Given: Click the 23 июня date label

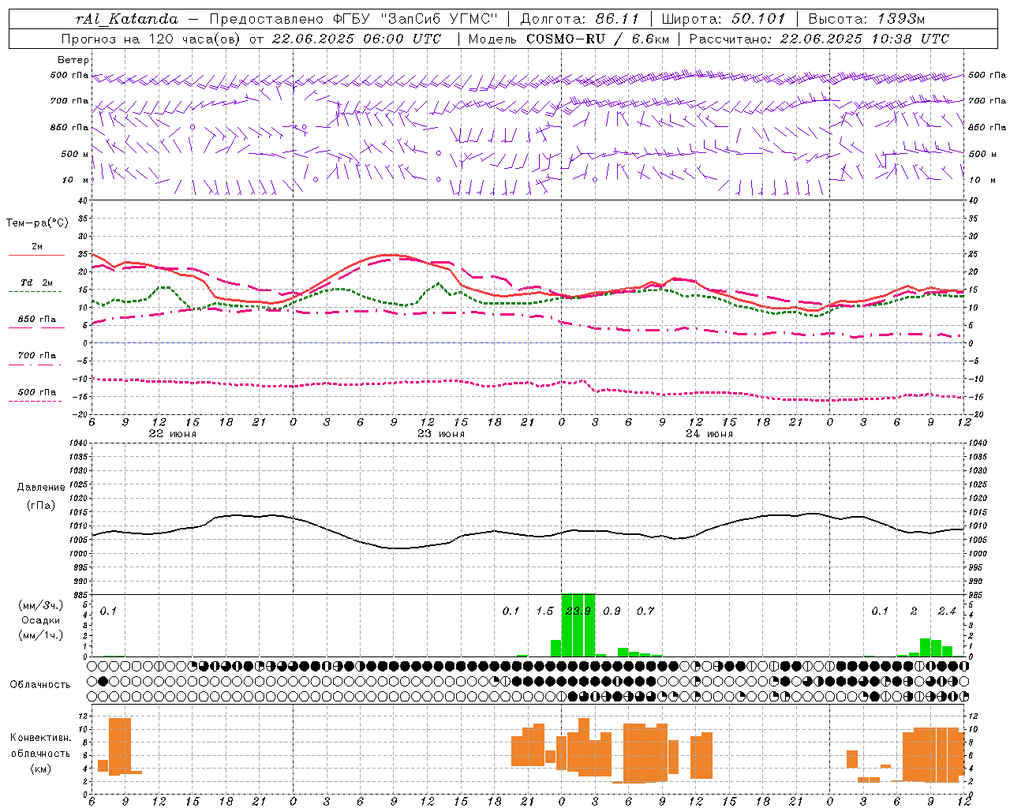Looking at the screenshot, I should click(x=441, y=434).
